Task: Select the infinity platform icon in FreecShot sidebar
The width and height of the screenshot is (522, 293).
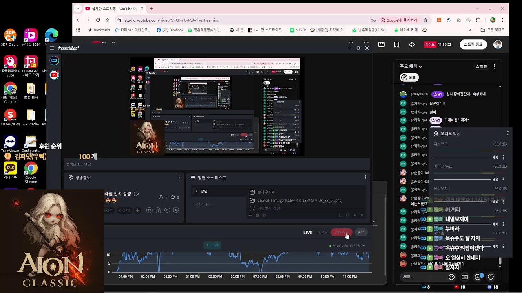Action: [x=54, y=61]
